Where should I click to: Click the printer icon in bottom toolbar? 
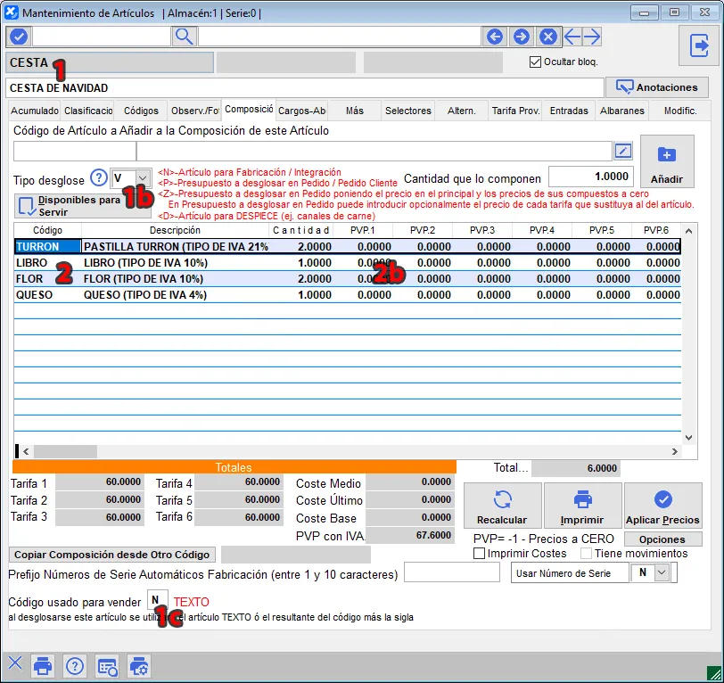(42, 664)
